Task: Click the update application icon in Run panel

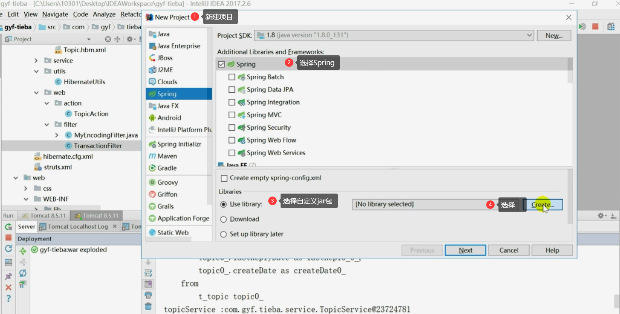Action: pos(9,248)
